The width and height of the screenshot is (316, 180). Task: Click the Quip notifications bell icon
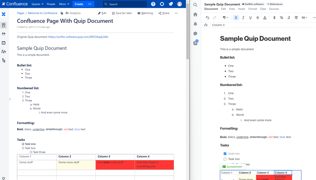[x=195, y=24]
